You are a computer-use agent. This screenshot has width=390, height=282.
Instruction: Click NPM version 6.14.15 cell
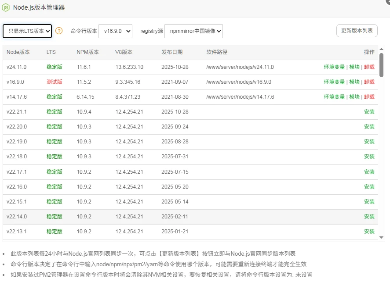tap(85, 97)
